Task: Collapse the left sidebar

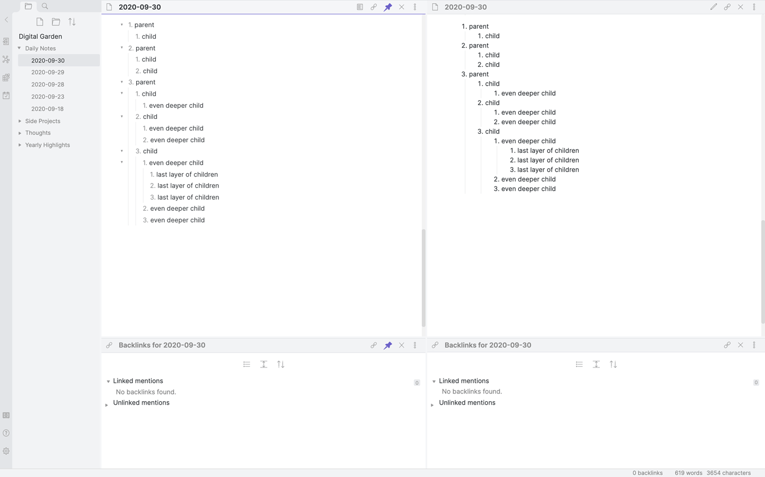Action: coord(6,19)
